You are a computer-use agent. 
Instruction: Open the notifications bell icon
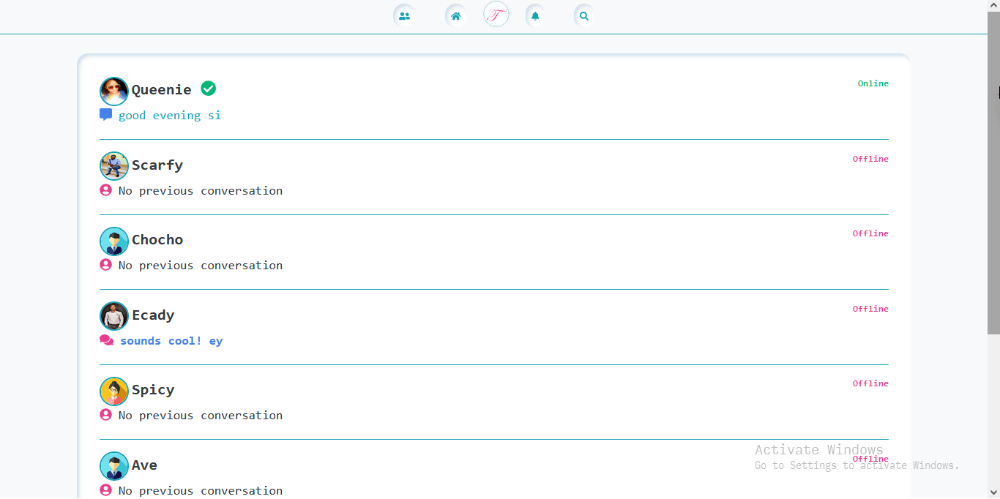click(535, 16)
